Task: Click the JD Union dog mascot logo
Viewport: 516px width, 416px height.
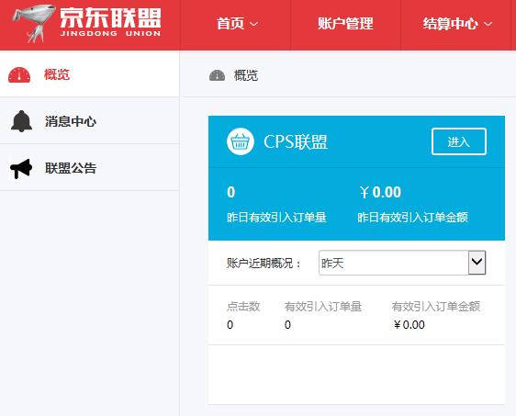Action: (x=33, y=23)
